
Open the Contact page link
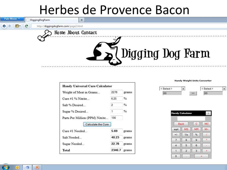click(89, 33)
